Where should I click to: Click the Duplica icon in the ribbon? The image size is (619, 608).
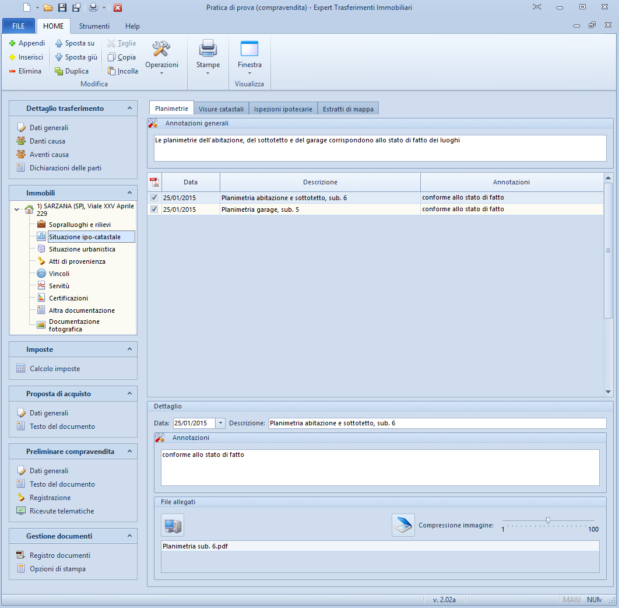click(59, 71)
